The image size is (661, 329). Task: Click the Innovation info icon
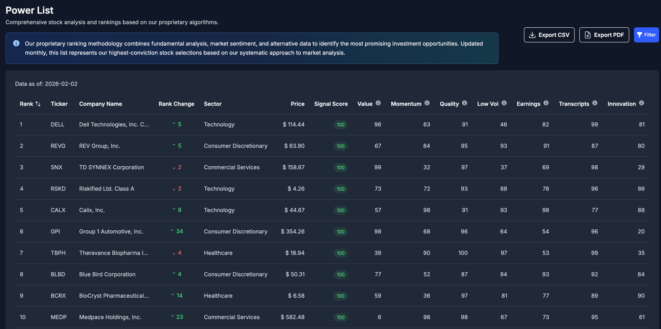642,103
